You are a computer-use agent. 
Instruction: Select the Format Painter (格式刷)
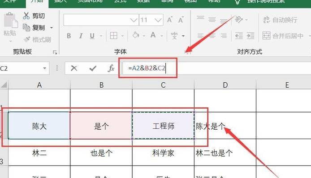37,40
